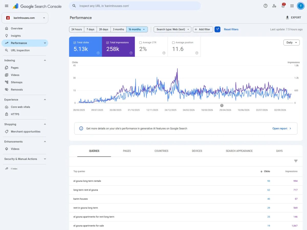Click the Add filter button
Viewport: 307px width, 230px height.
[203, 29]
